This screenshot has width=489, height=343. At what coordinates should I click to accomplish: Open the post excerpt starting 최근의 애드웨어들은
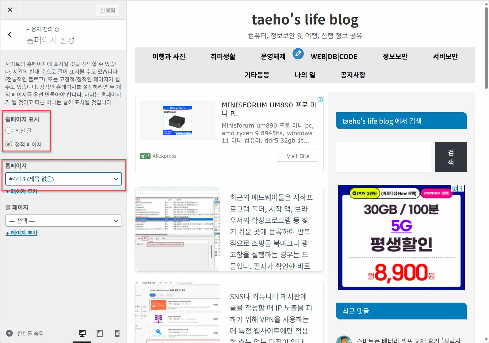271,232
